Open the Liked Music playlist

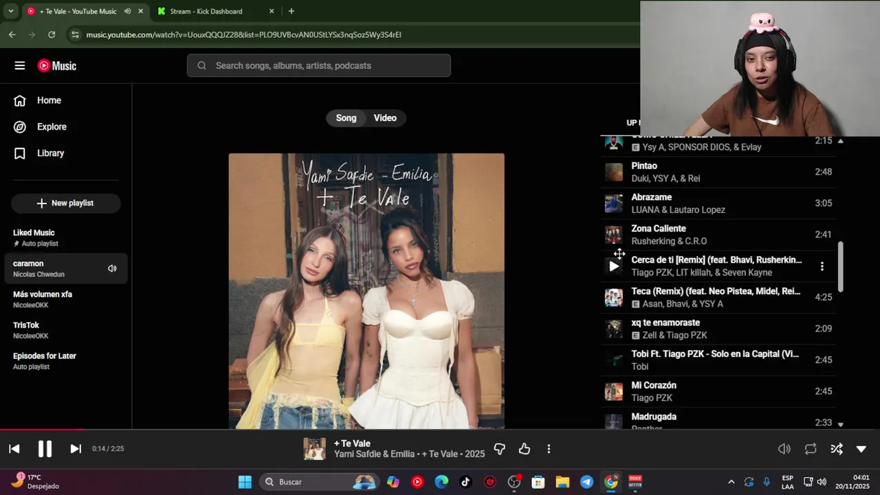pos(65,238)
